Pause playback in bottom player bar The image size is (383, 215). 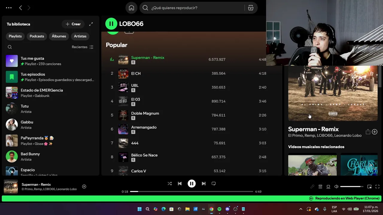(x=191, y=184)
